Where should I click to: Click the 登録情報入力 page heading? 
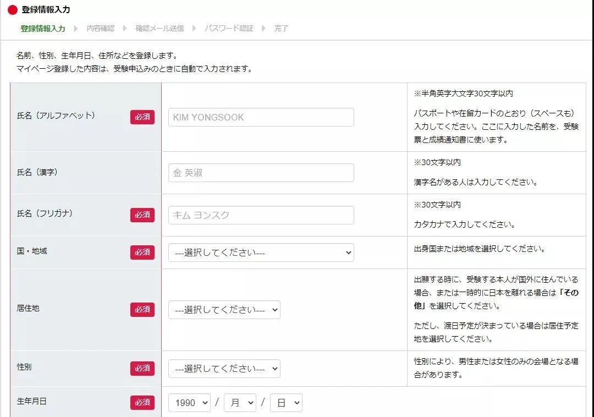46,10
